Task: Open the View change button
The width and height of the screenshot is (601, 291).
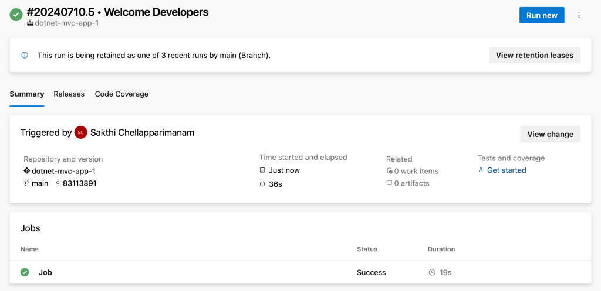Action: point(550,134)
